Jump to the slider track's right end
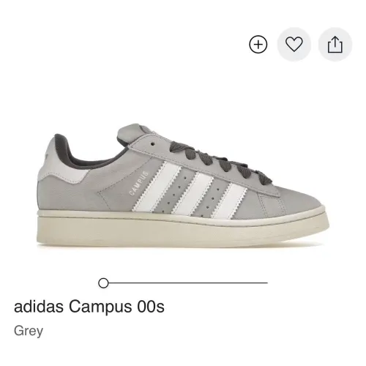This screenshot has width=366, height=366. [266, 283]
